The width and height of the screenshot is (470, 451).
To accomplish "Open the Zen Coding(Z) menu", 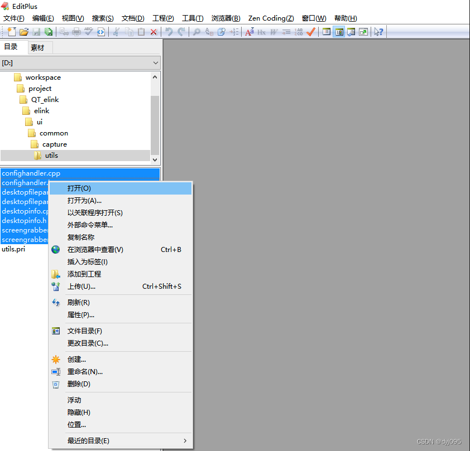I will 271,18.
